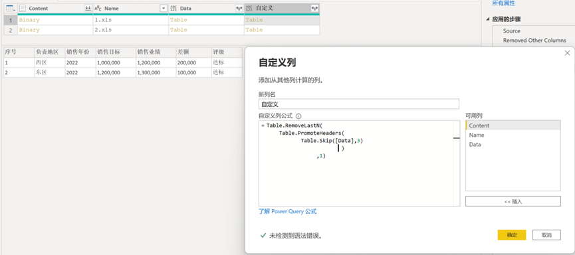
Task: Click preview cell 东区
Action: 49,72
